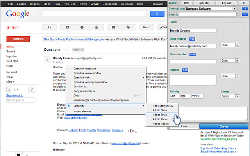Click the Help button in Updentity

187,3
